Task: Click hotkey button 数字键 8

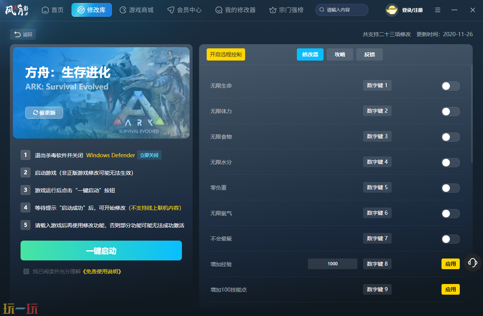Action: [x=377, y=264]
